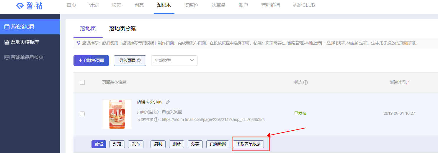Screen dimensions: 438x153
Task: Click the tmall.com wireless link URL
Action: pos(213,120)
